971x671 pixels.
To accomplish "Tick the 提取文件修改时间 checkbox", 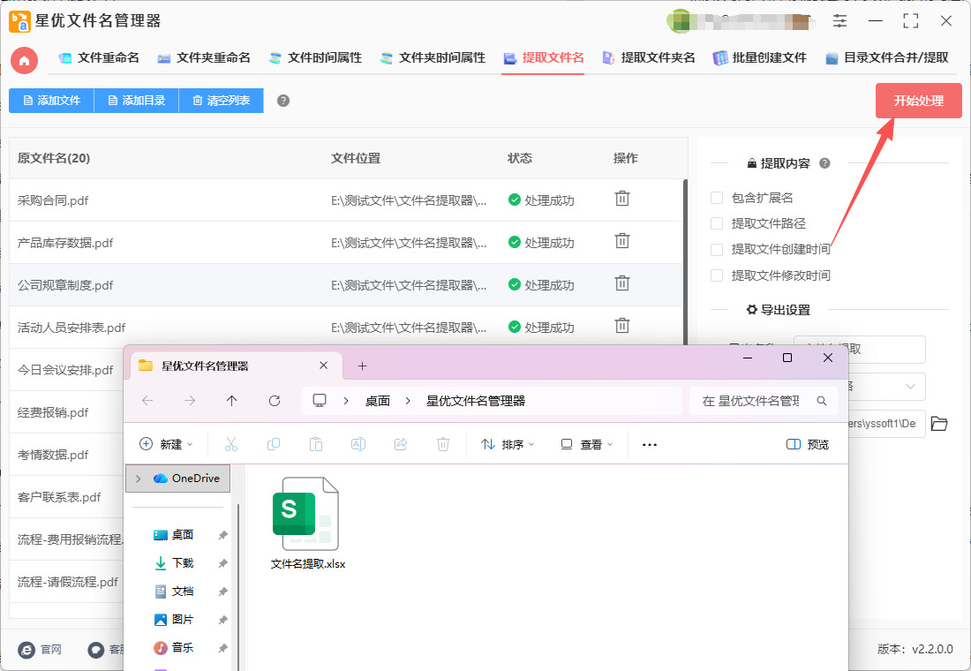I will [717, 275].
